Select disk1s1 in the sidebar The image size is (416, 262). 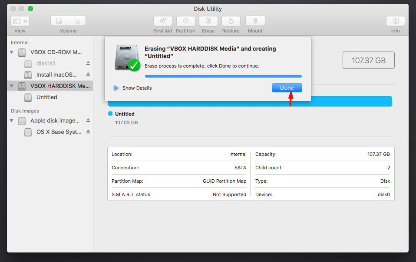(46, 64)
